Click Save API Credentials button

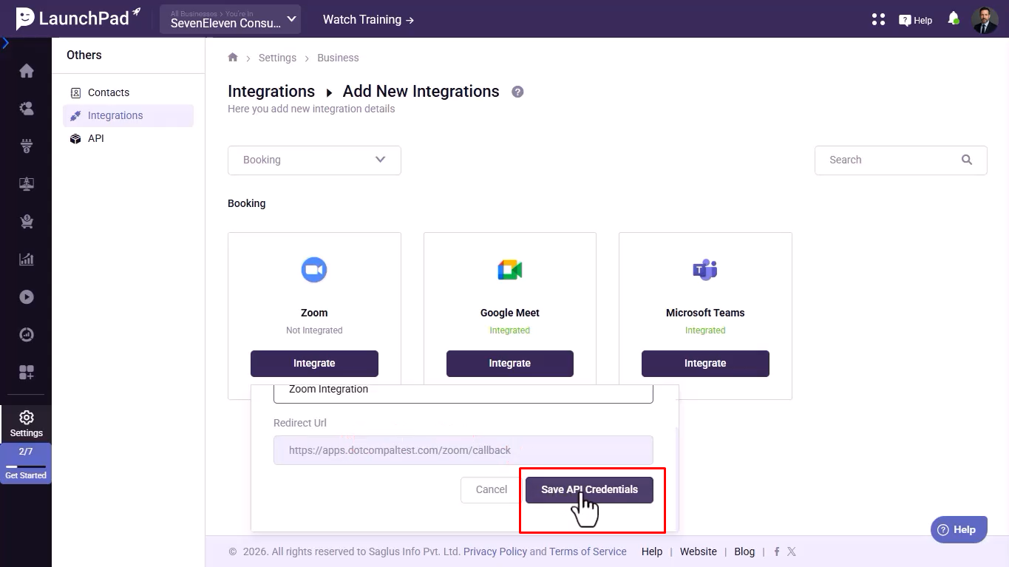click(x=589, y=489)
